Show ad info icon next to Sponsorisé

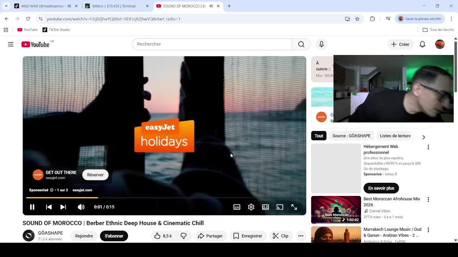52,190
